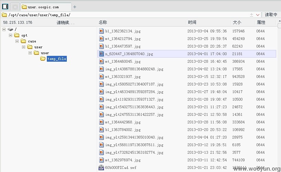Open the path history dropdown arrow
The width and height of the screenshot is (281, 172).
[258, 15]
